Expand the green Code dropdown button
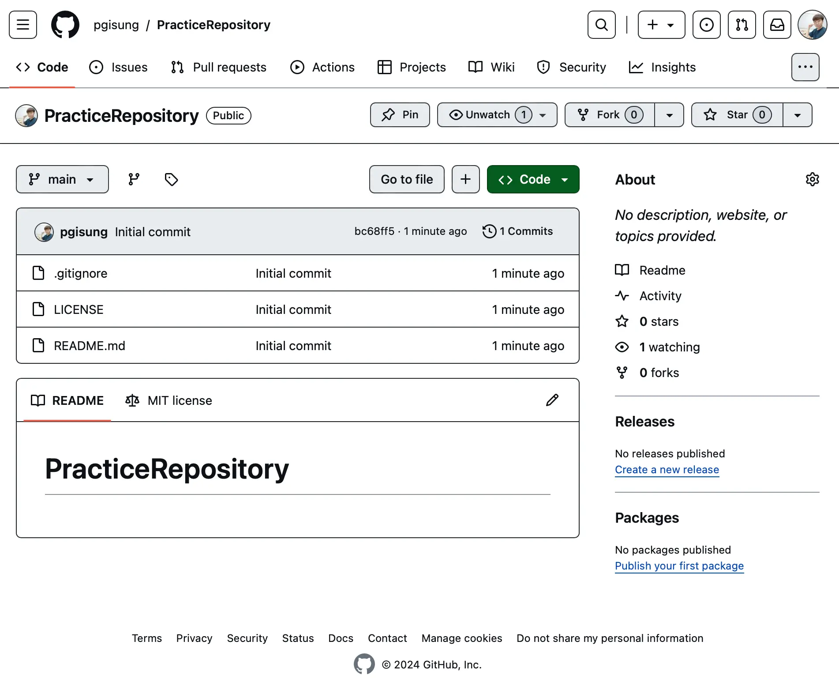 tap(533, 179)
